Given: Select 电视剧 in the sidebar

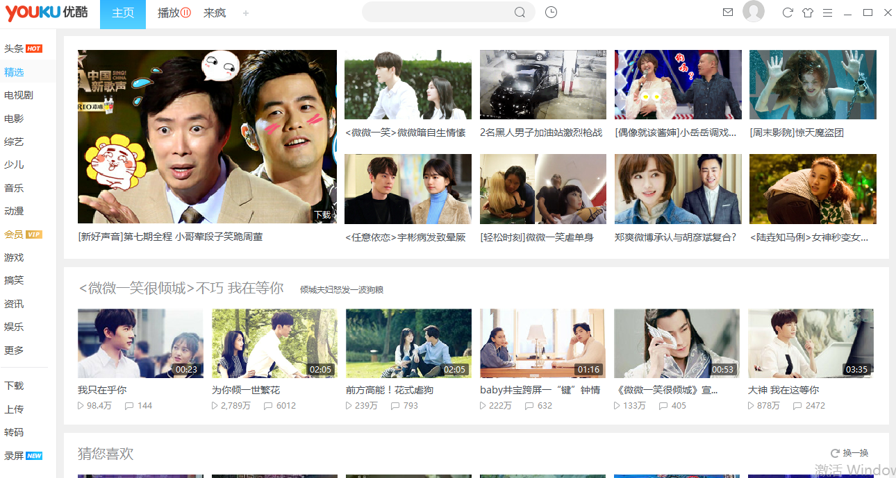Looking at the screenshot, I should [x=19, y=95].
